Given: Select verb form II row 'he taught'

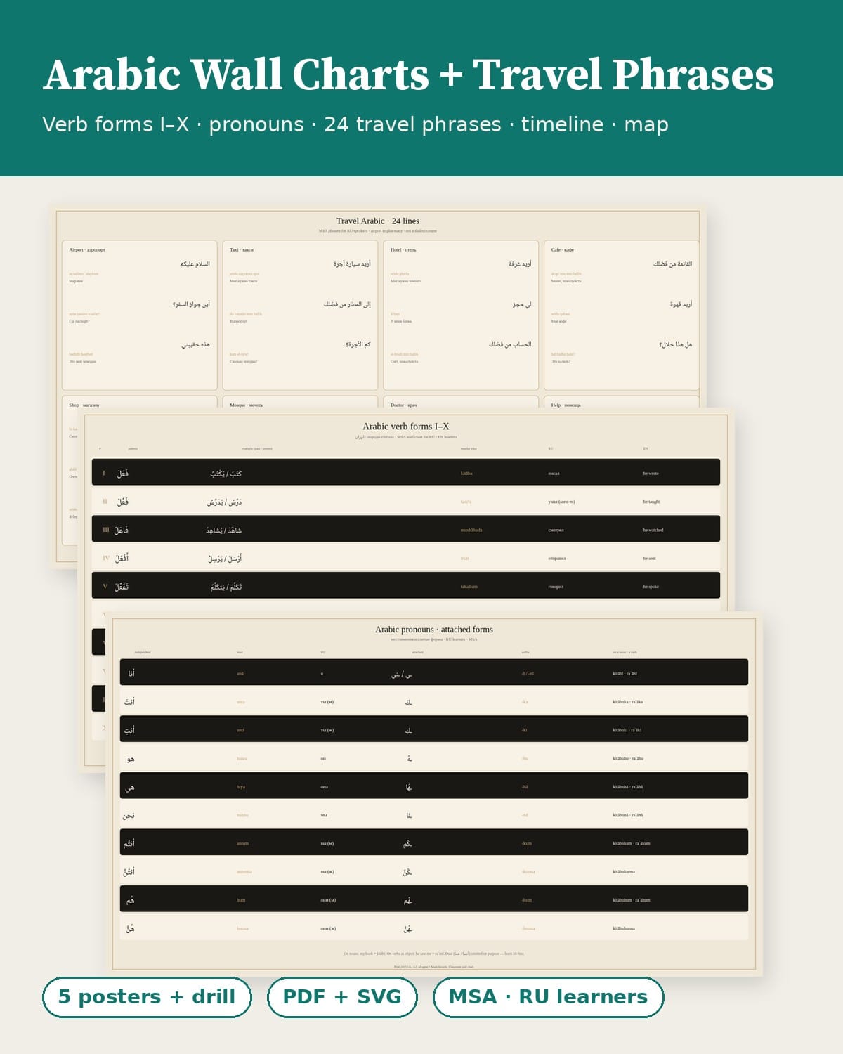Looking at the screenshot, I should pos(406,501).
